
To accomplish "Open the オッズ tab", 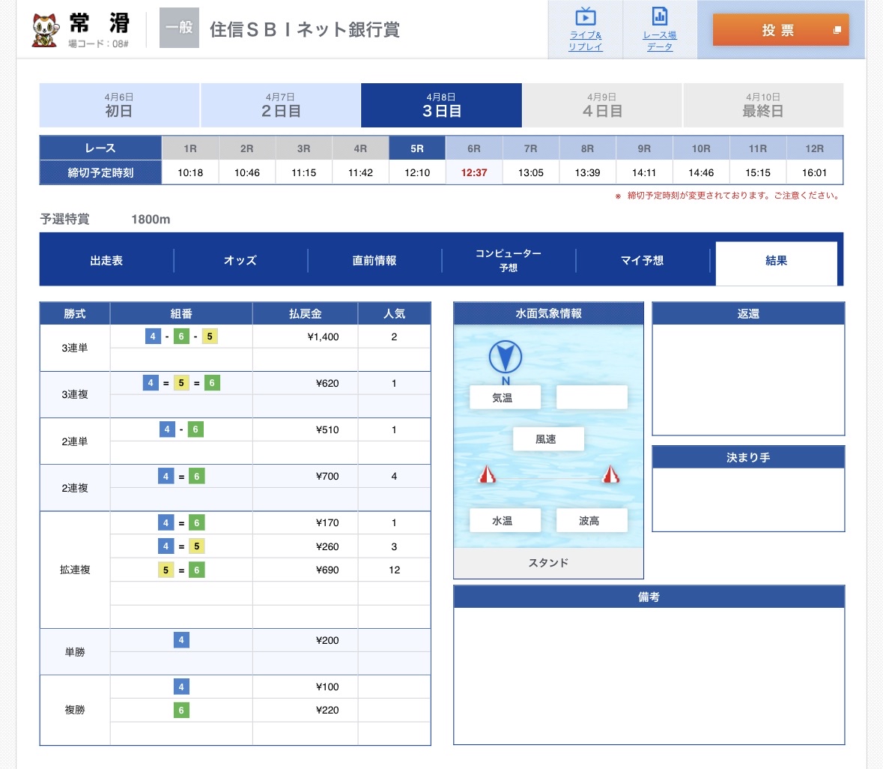I will tap(240, 260).
